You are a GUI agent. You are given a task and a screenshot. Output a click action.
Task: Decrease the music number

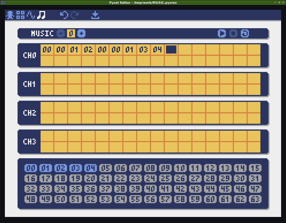coord(60,33)
